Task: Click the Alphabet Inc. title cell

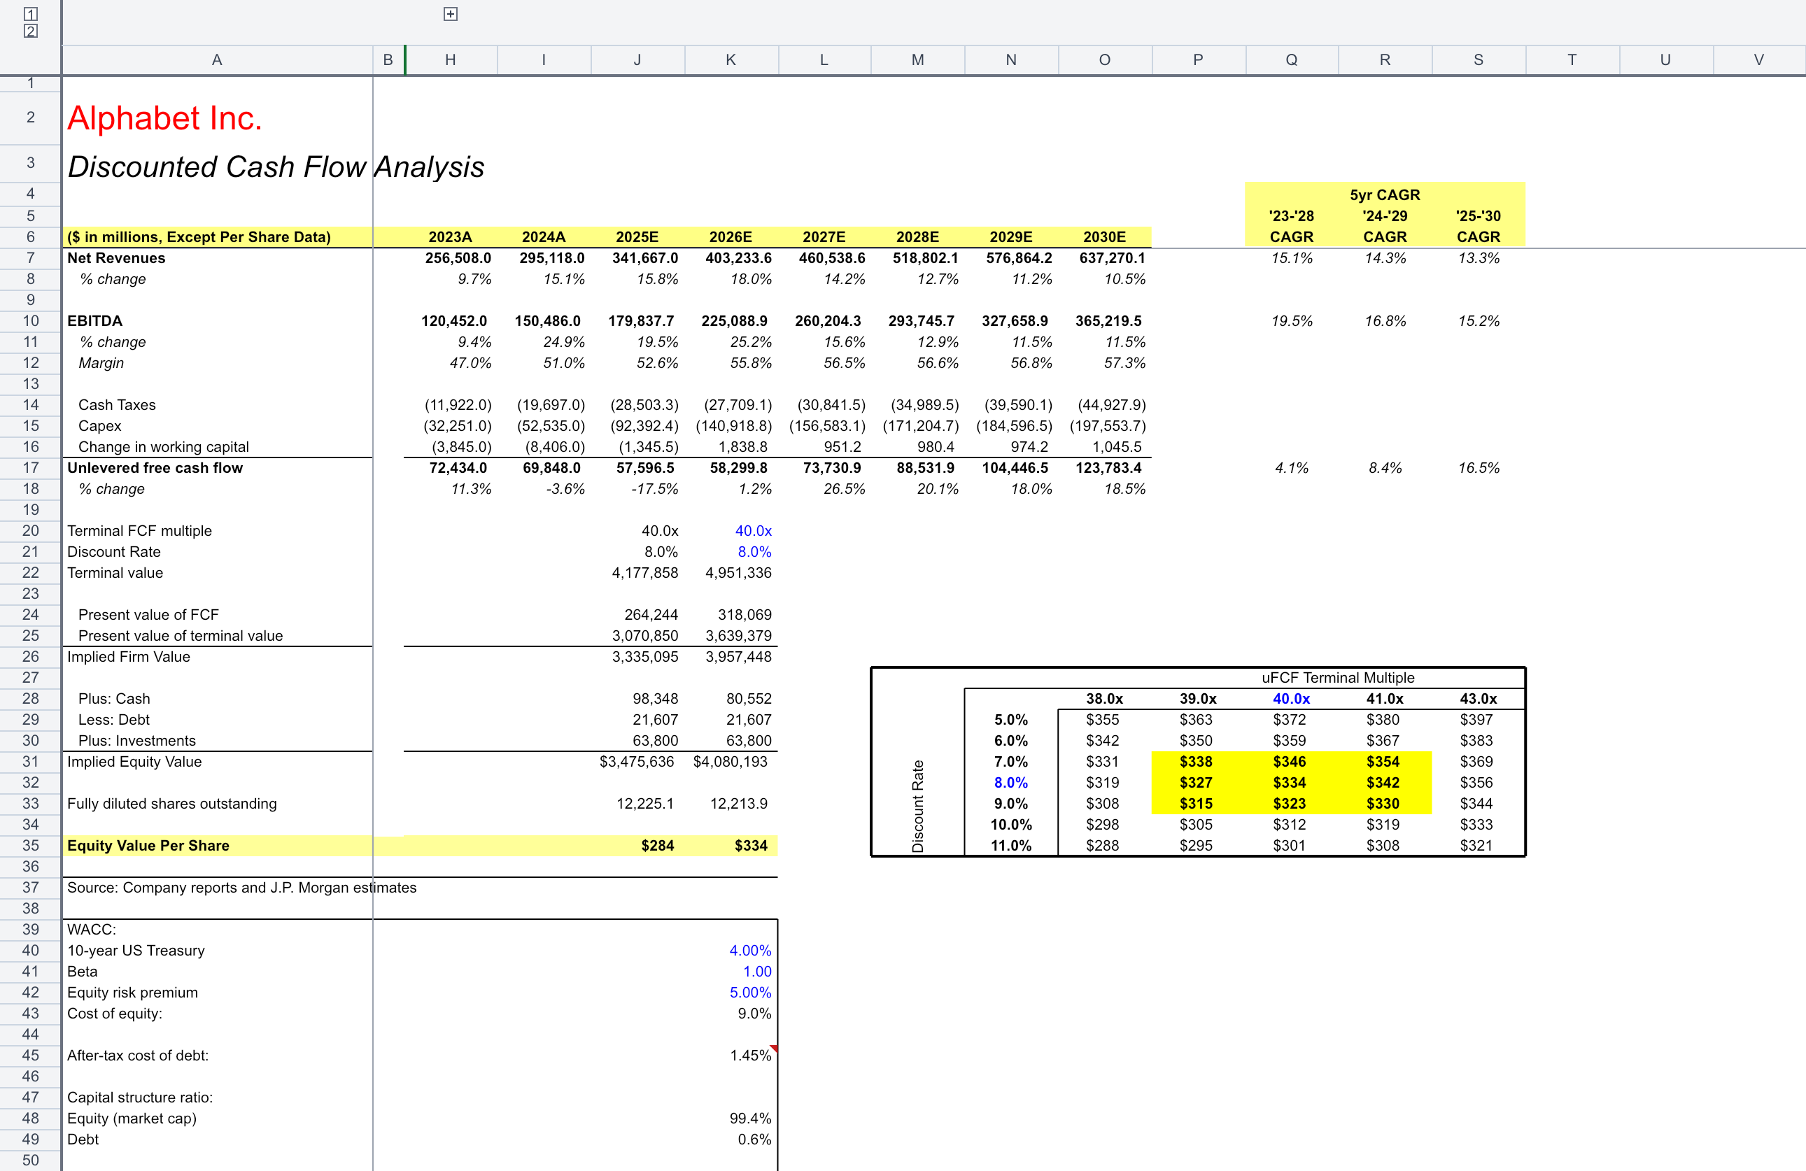Action: (164, 118)
